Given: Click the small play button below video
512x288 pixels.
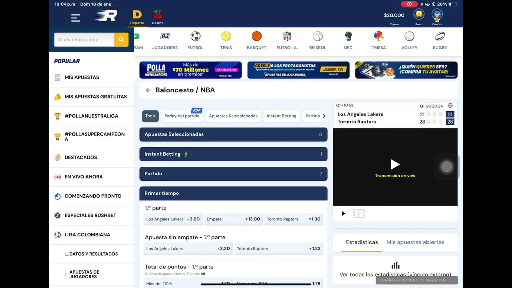Looking at the screenshot, I should pos(343,214).
